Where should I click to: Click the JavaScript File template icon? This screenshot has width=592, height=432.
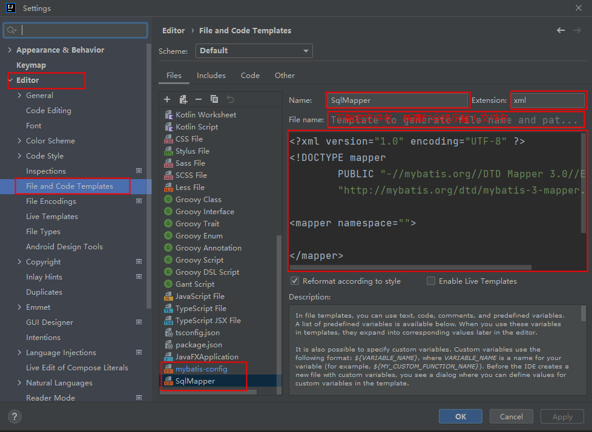[x=168, y=296]
